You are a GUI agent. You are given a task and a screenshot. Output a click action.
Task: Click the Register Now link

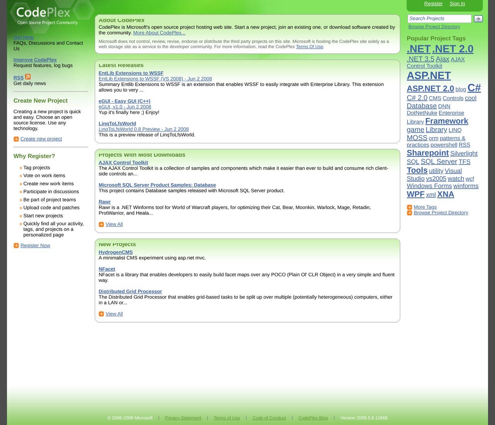pos(35,245)
